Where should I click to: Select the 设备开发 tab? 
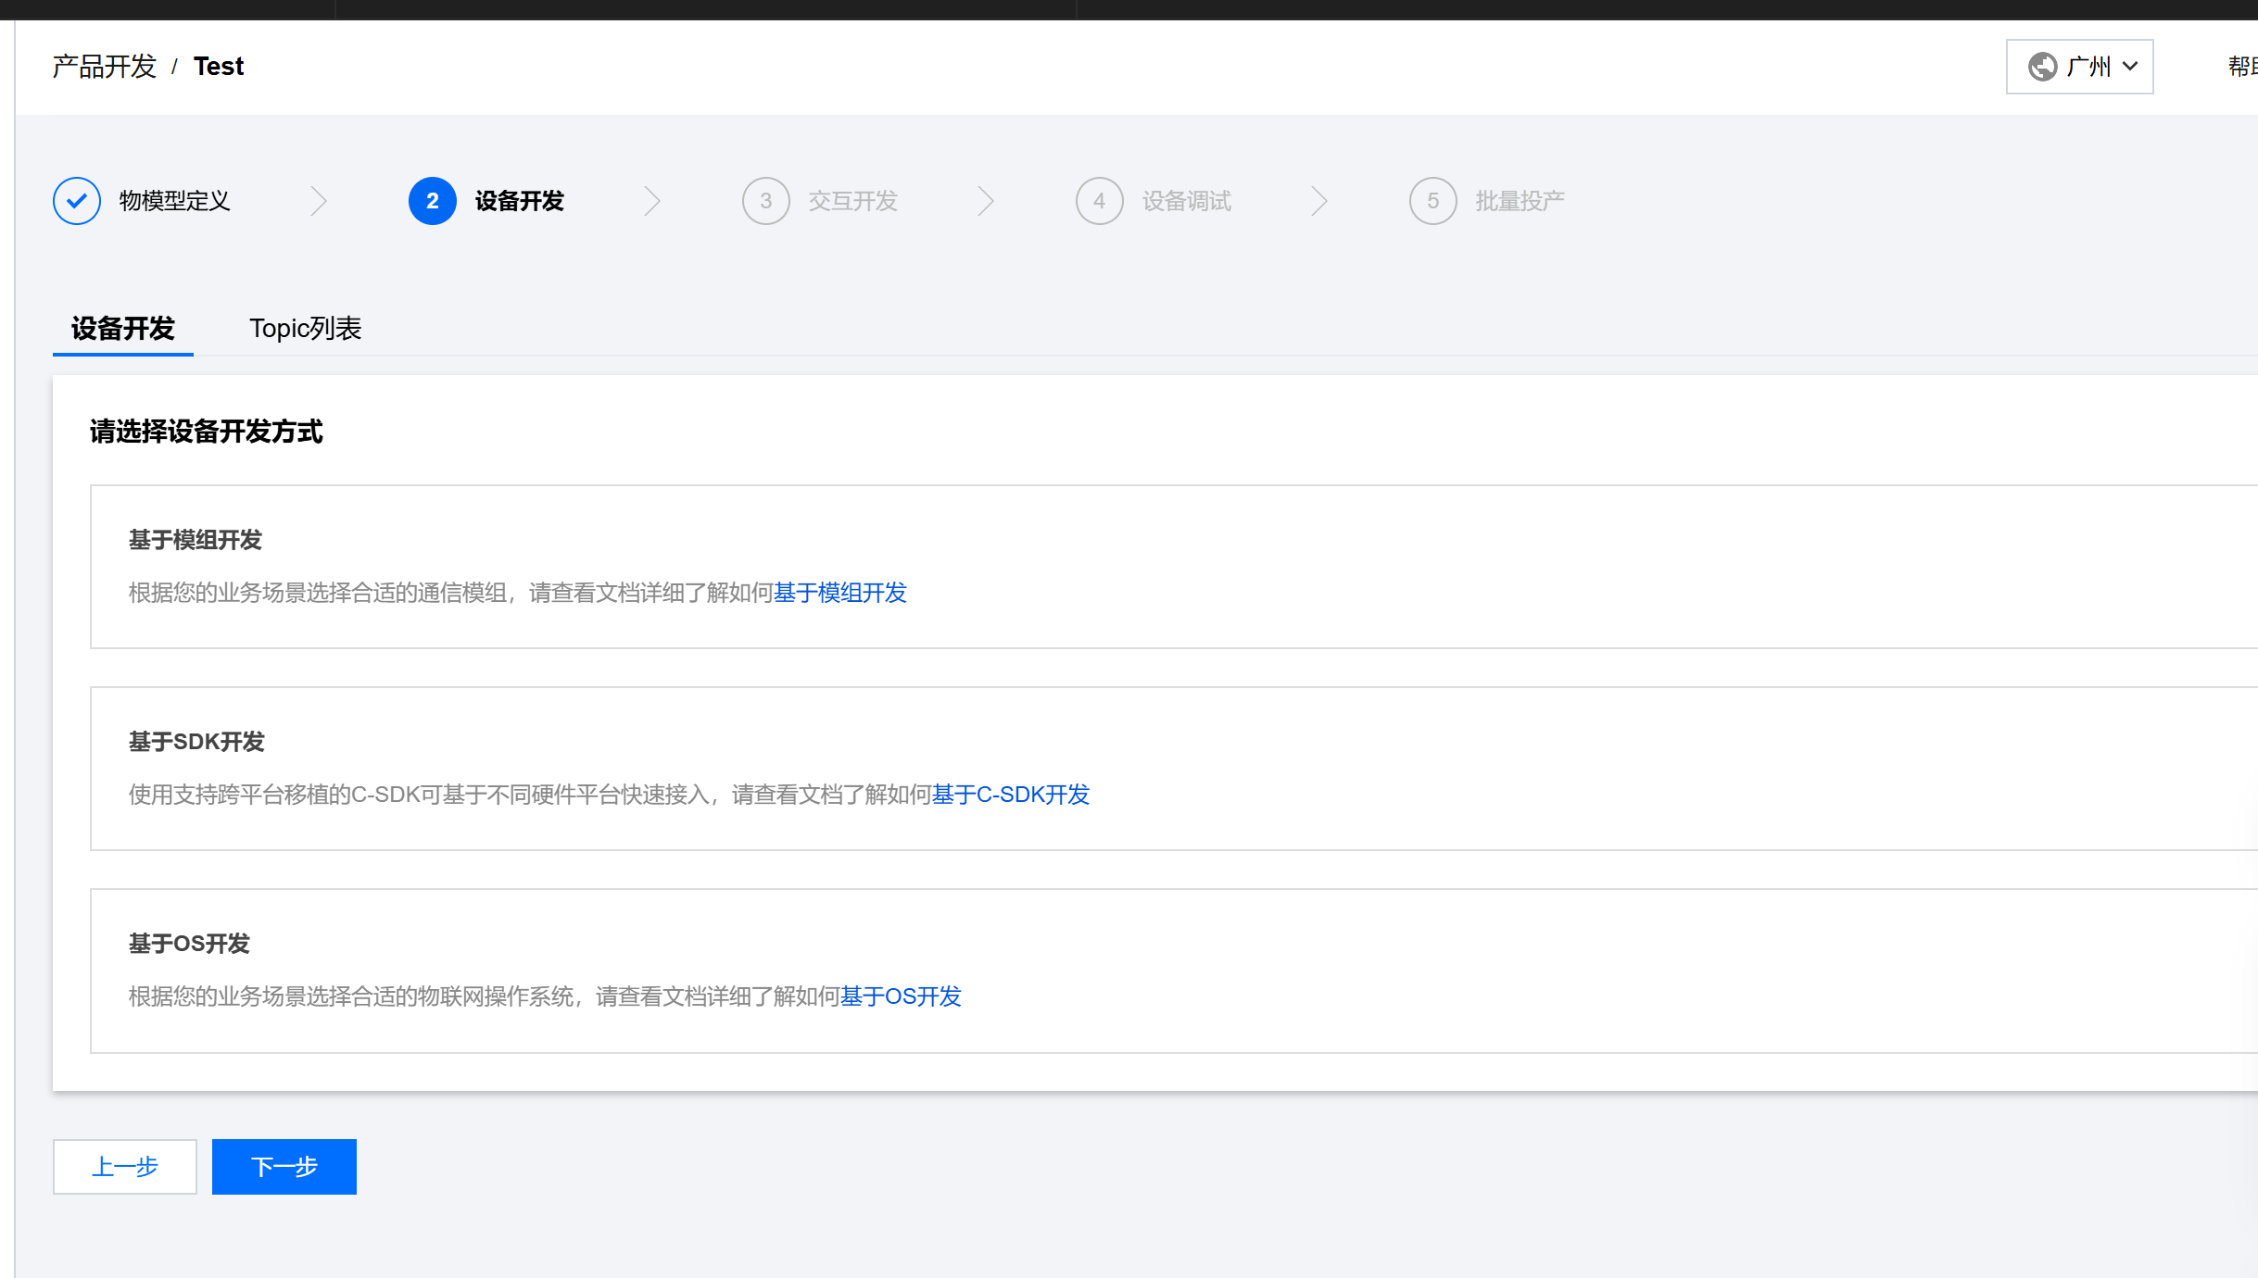122,329
